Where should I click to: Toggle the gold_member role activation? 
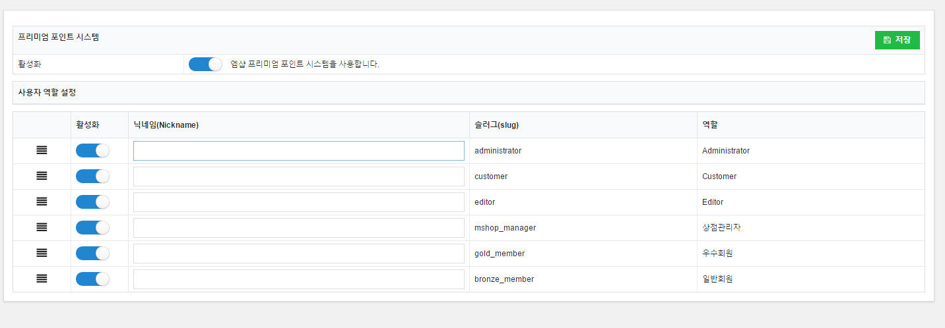(x=92, y=254)
